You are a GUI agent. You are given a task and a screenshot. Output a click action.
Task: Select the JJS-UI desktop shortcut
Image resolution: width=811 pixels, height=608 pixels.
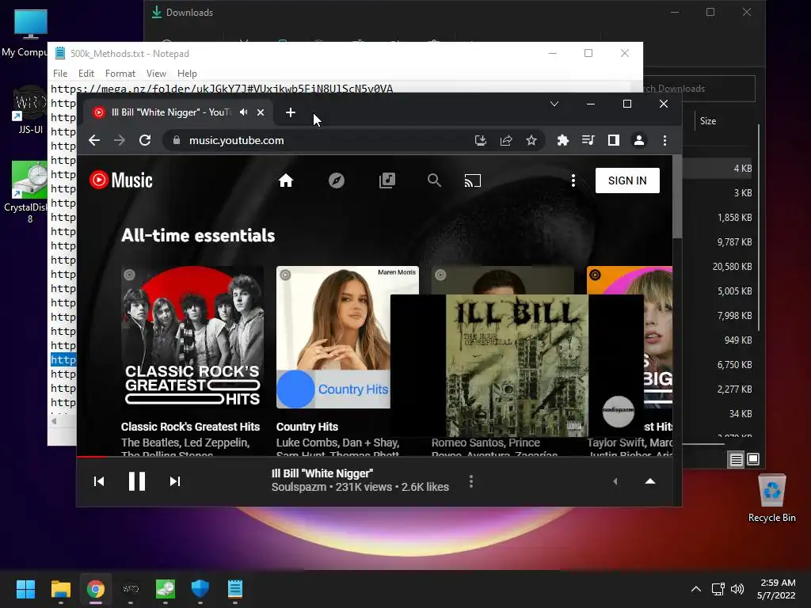(30, 111)
